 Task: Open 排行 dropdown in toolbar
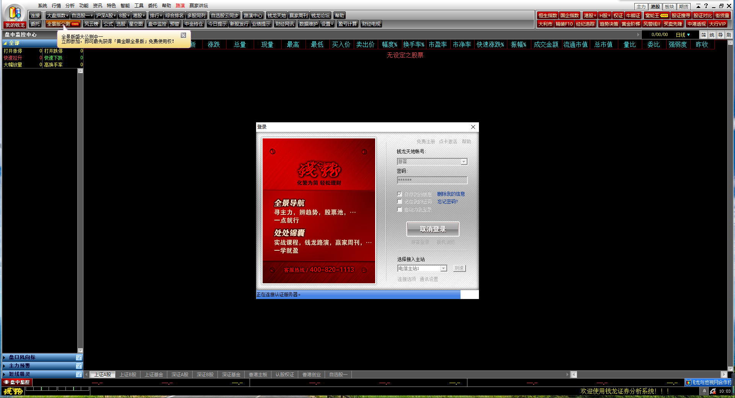[156, 15]
